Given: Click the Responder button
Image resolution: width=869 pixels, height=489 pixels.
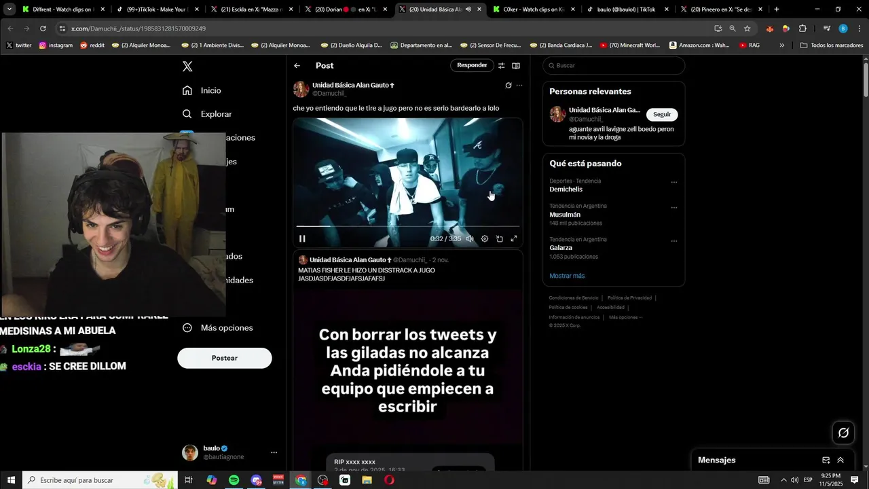Looking at the screenshot, I should coord(472,65).
